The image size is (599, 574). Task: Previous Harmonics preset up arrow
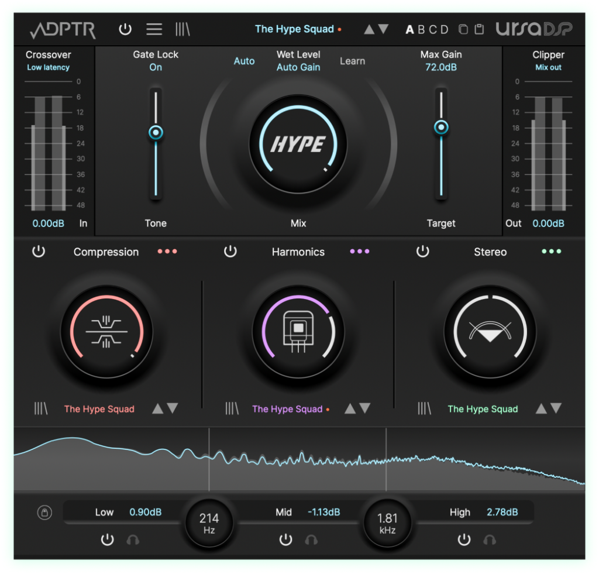coord(350,408)
